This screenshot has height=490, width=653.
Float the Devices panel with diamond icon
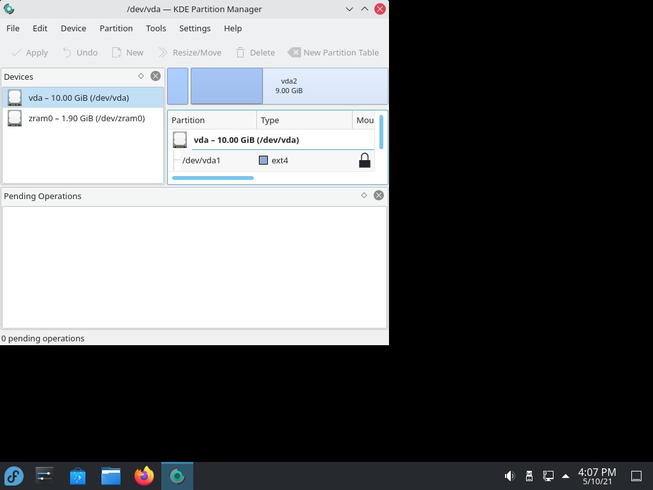coord(141,76)
